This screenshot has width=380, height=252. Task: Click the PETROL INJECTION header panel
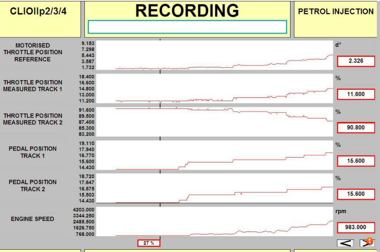(335, 19)
